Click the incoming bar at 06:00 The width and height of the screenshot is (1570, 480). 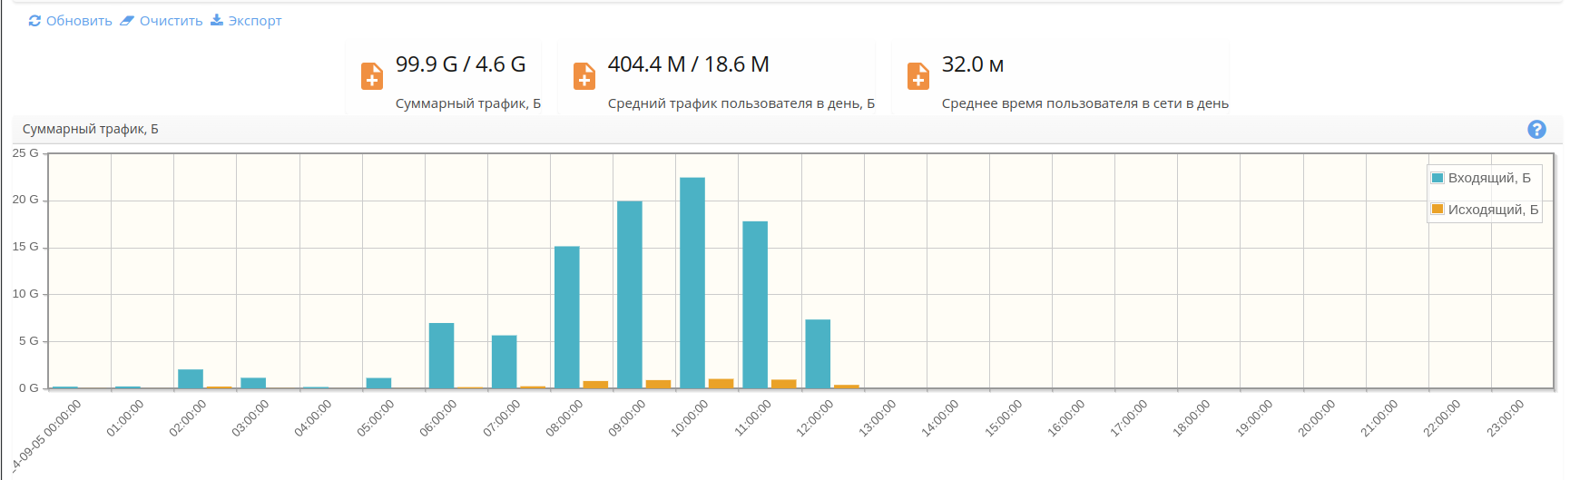point(441,356)
